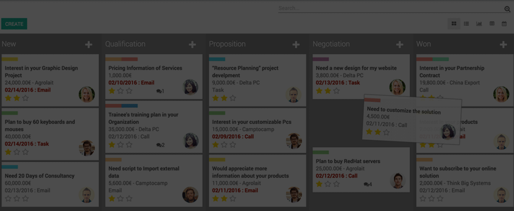
Task: Switch to list view icon
Action: pyautogui.click(x=466, y=23)
